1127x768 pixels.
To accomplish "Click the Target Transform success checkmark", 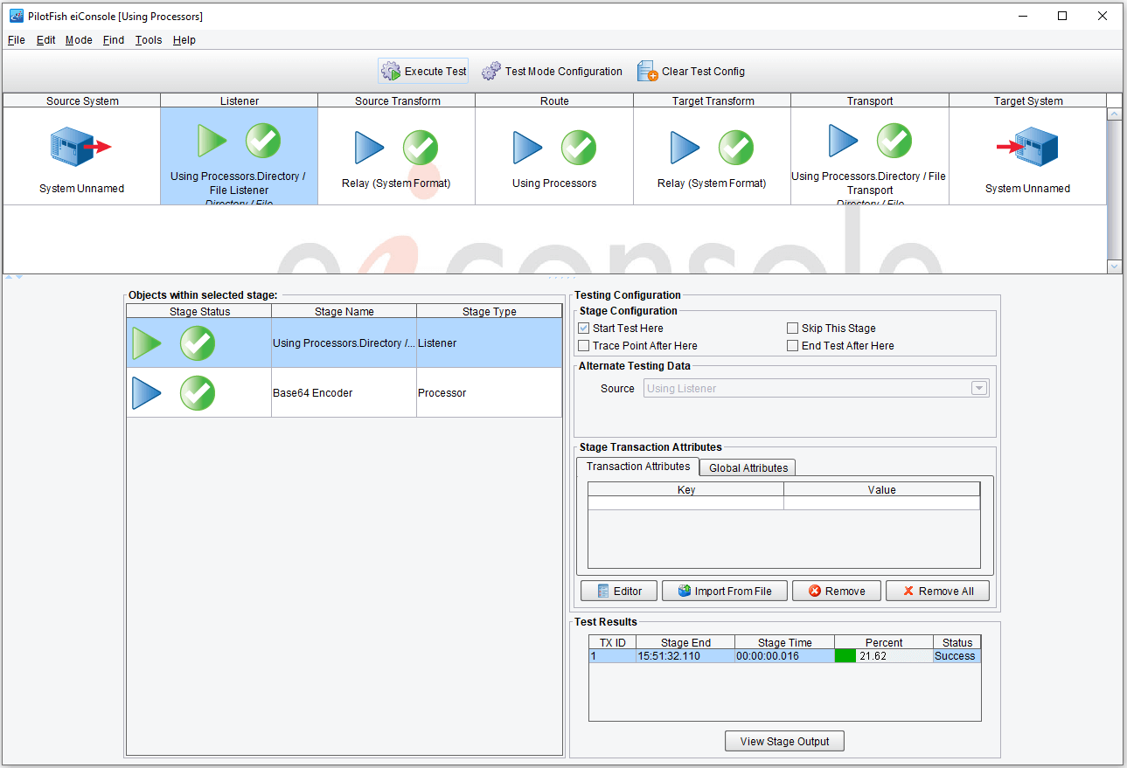I will pyautogui.click(x=736, y=148).
